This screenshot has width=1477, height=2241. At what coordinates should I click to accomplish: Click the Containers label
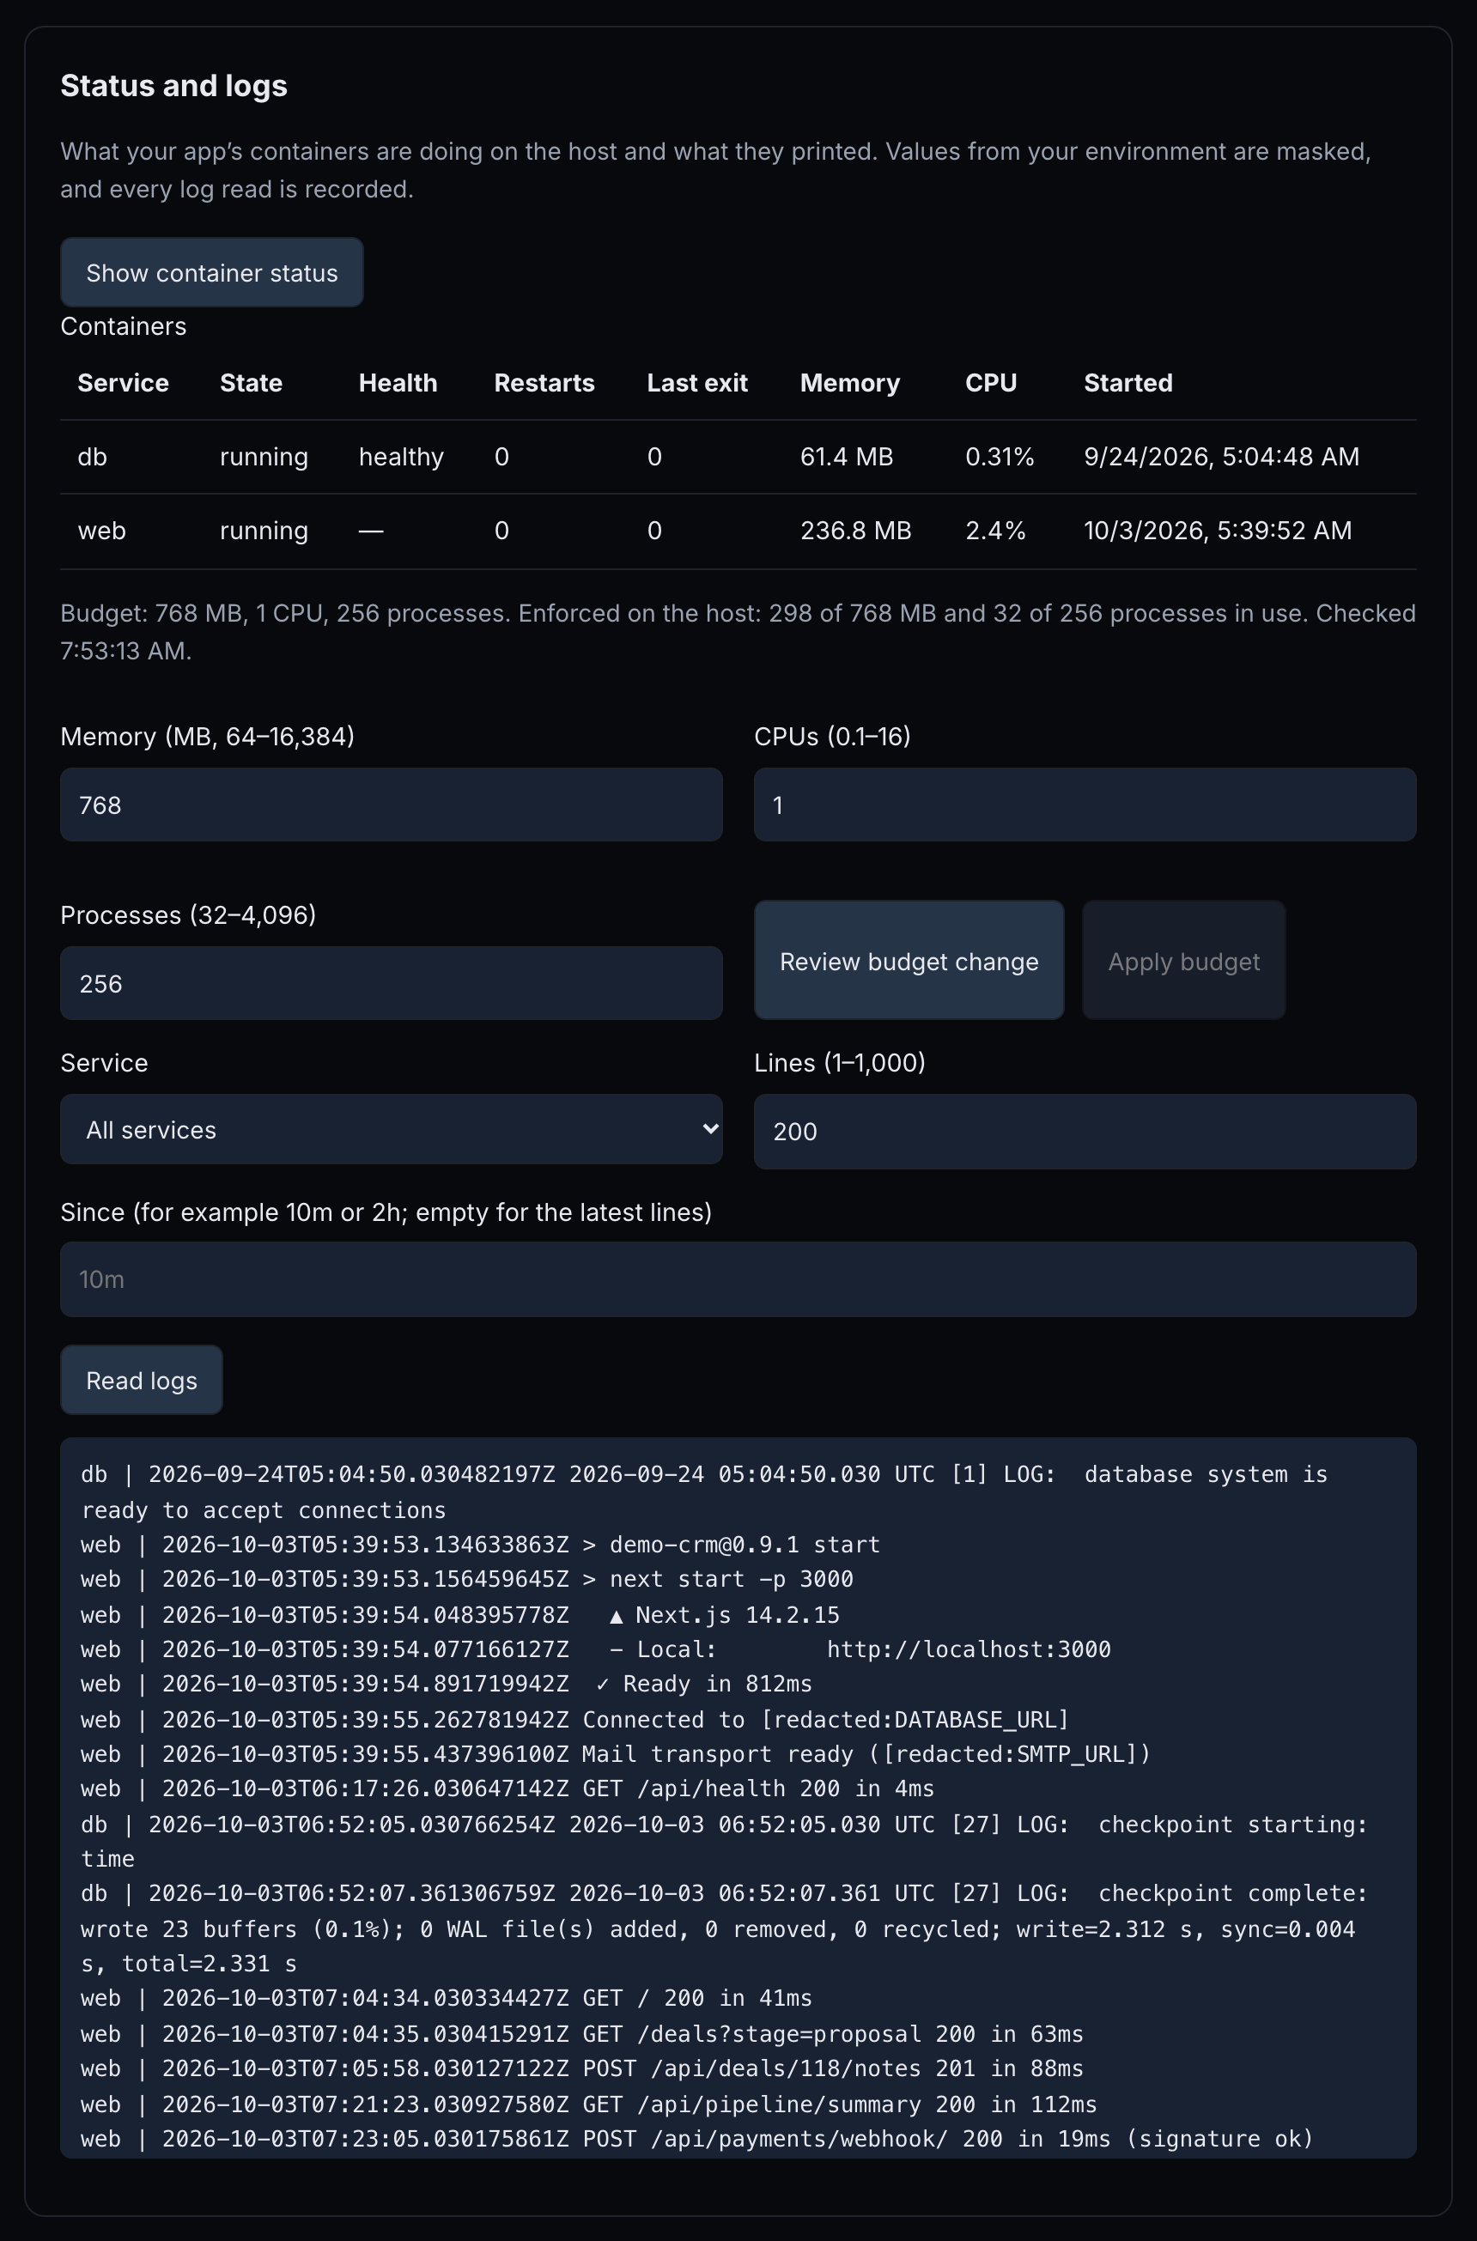pyautogui.click(x=124, y=327)
